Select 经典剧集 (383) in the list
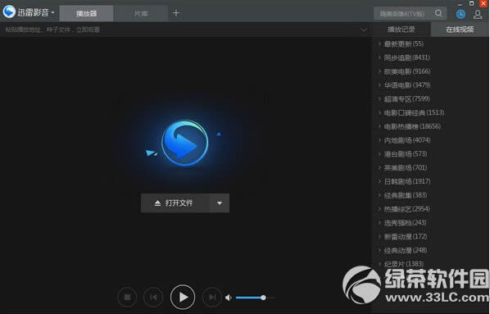Viewport: 490px width, 314px height. coord(406,195)
